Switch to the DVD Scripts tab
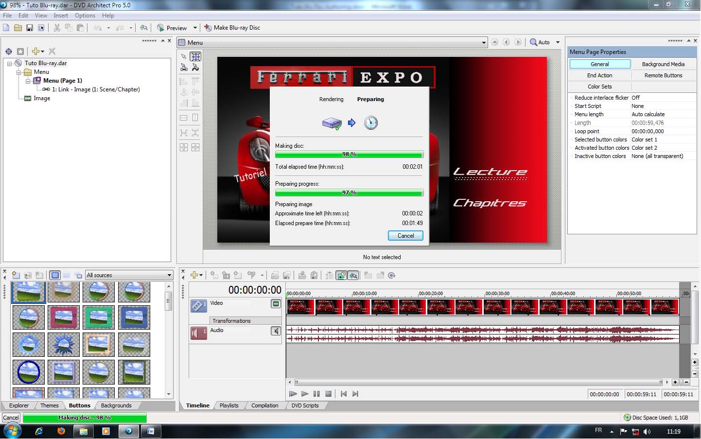The width and height of the screenshot is (701, 439). [305, 405]
